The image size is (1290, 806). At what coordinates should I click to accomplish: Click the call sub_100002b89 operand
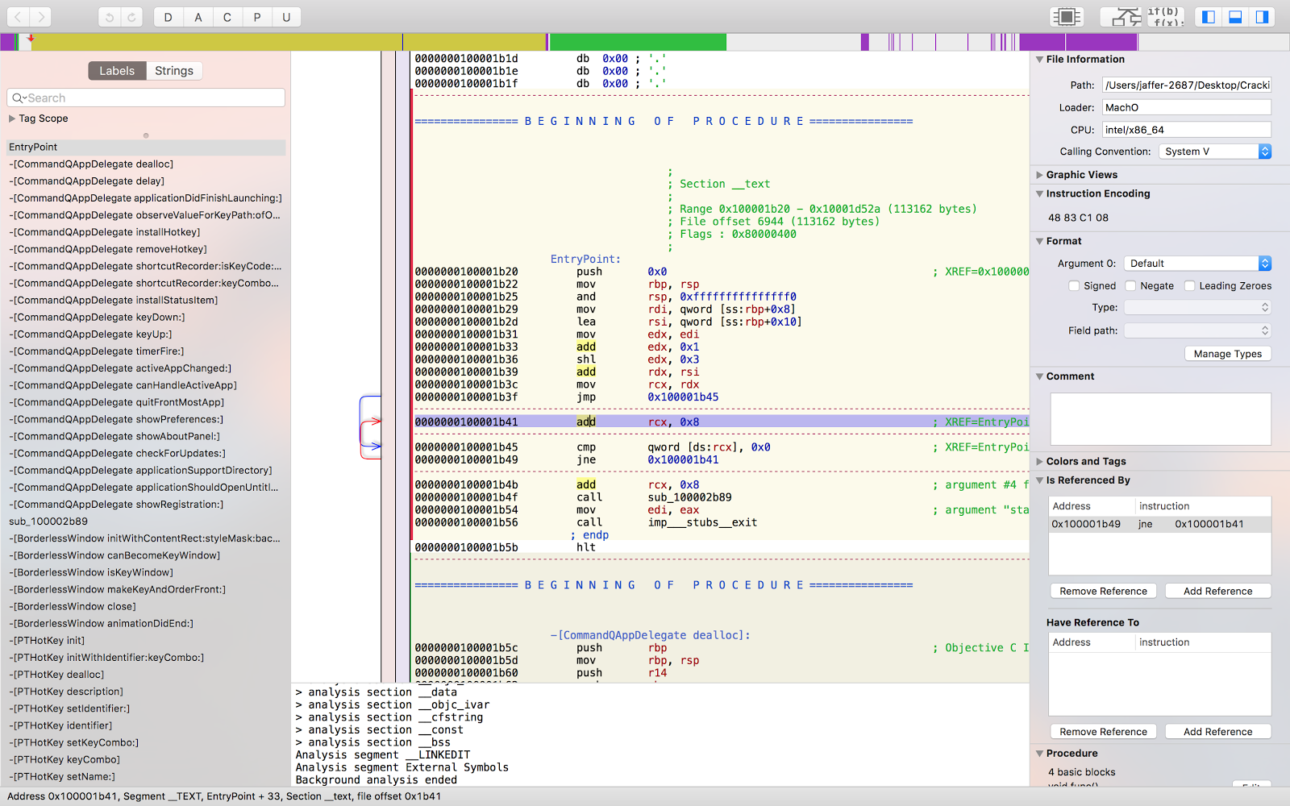(x=689, y=498)
